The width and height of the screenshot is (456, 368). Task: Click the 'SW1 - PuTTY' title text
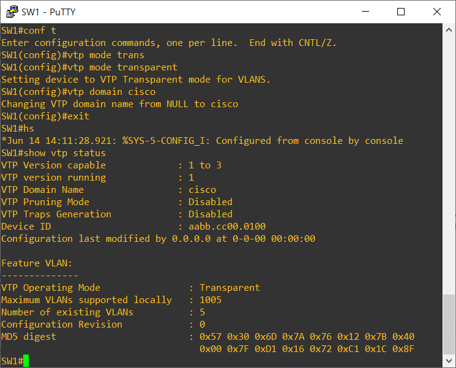[x=48, y=12]
